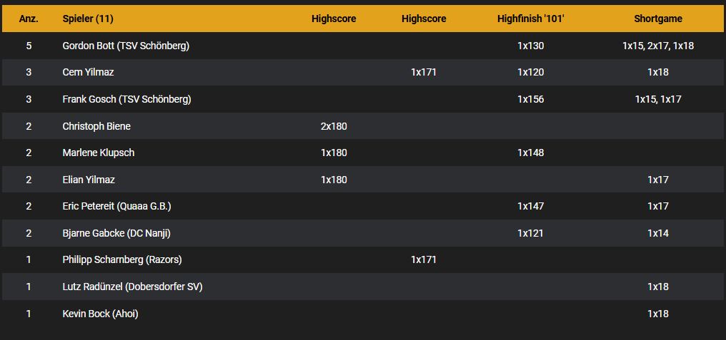Select the 1x156 highfinish value
This screenshot has width=726, height=340.
[x=531, y=99]
